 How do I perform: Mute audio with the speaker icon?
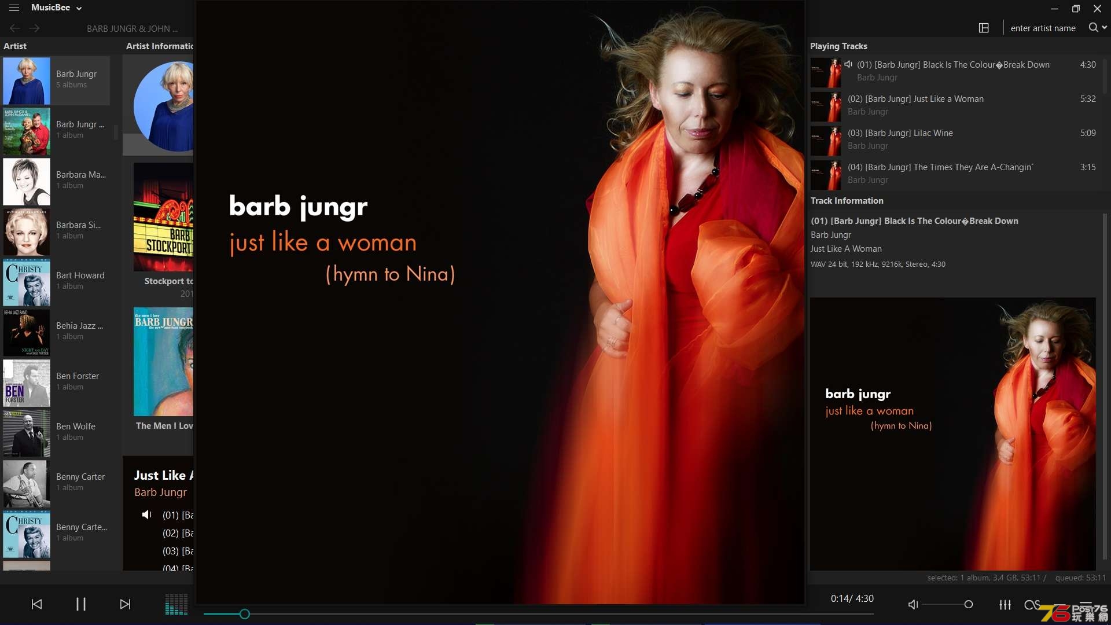[x=913, y=604]
